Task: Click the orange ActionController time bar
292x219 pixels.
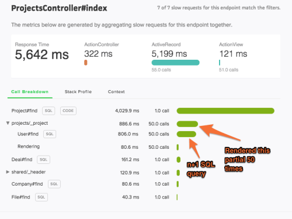Action: click(x=86, y=63)
